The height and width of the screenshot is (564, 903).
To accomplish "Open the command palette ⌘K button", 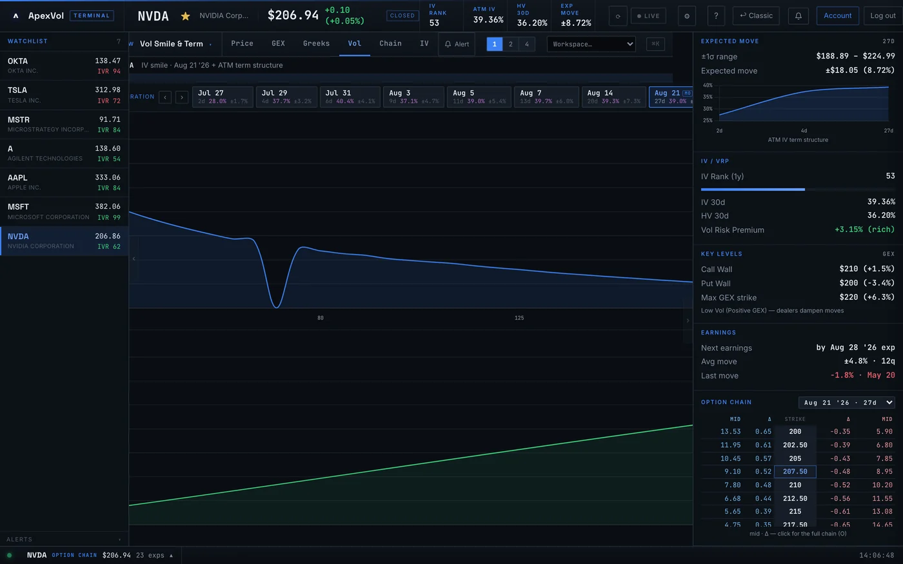I will pyautogui.click(x=655, y=44).
